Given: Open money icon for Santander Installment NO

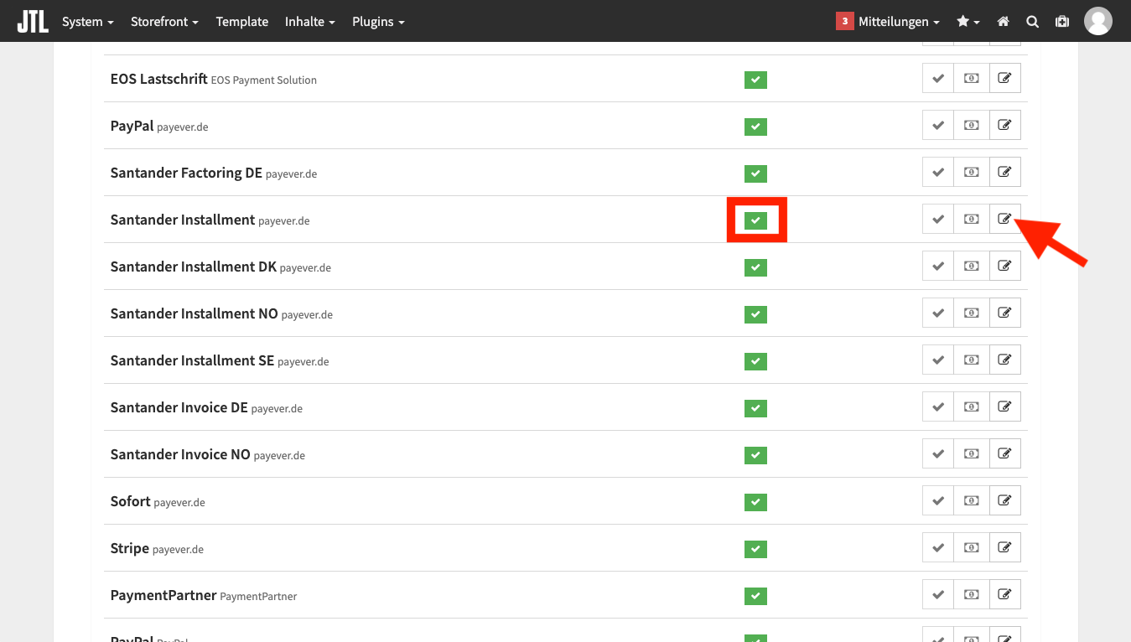Looking at the screenshot, I should pos(971,313).
